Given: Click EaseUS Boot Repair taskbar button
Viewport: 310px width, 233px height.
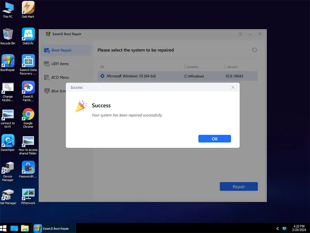Looking at the screenshot, I should (x=54, y=228).
